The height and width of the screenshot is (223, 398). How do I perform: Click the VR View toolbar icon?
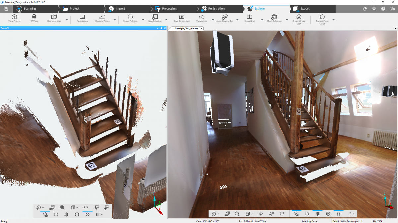[34, 18]
